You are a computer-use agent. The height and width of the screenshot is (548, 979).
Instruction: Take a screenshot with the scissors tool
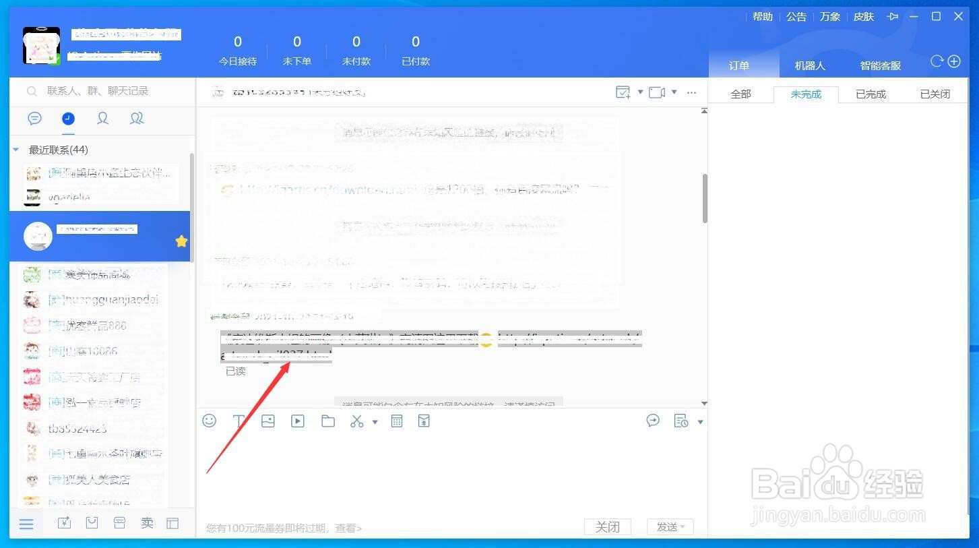tap(357, 421)
